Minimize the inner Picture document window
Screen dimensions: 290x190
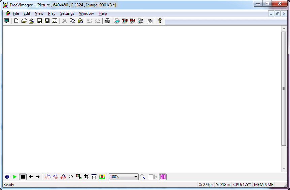[271, 14]
